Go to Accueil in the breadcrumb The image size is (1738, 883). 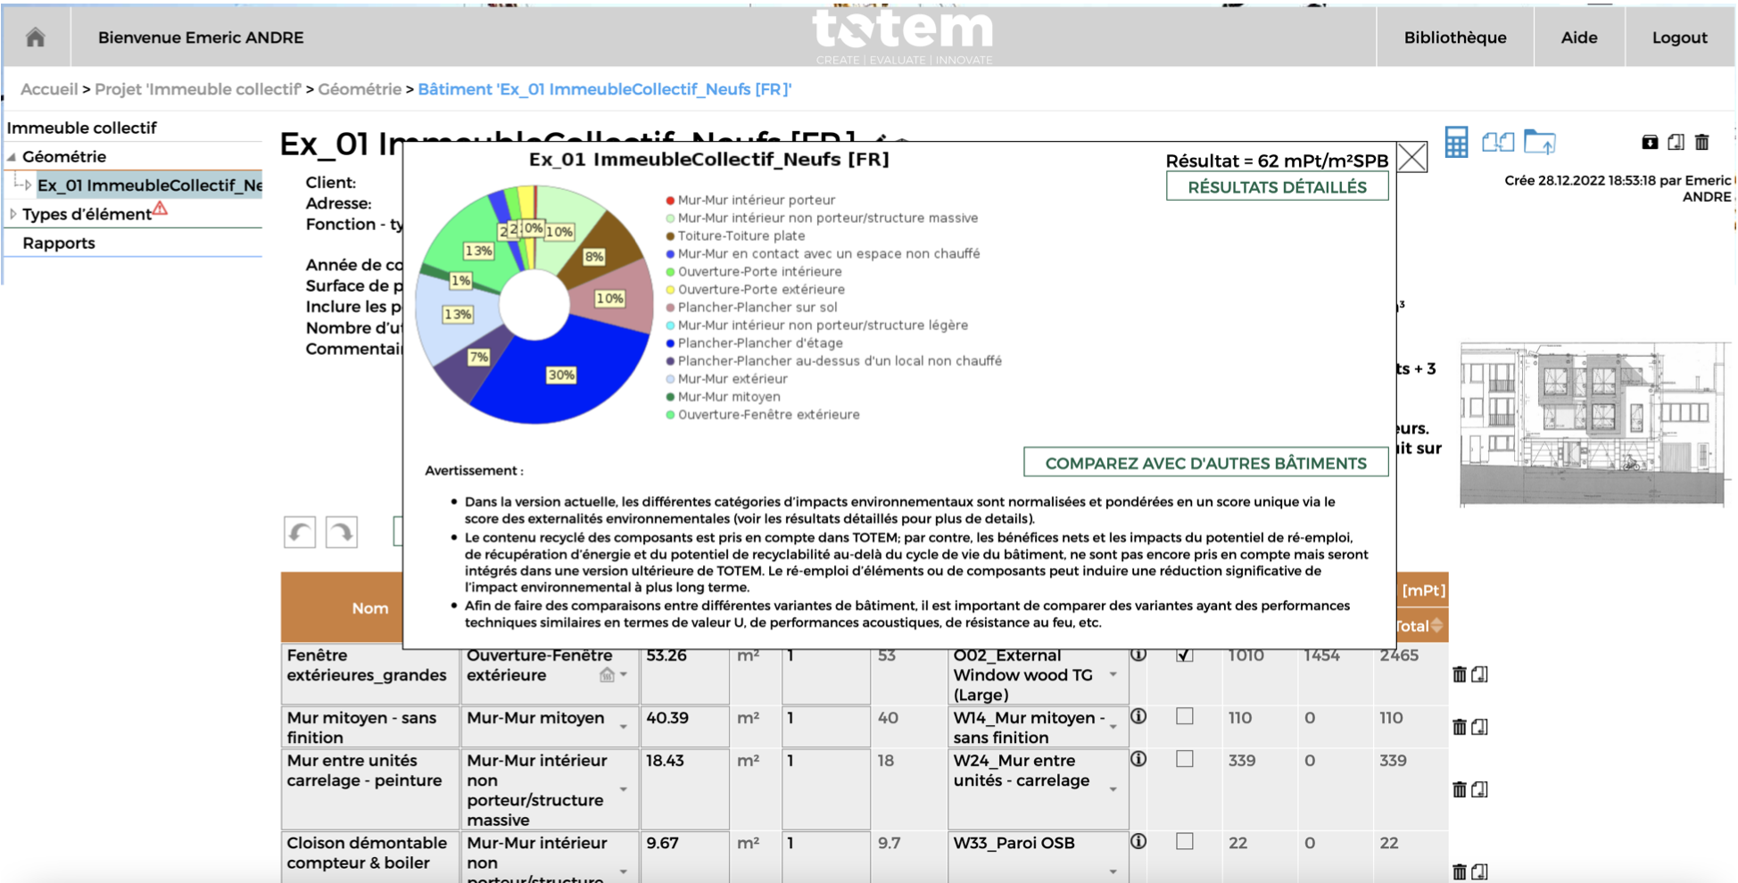[x=49, y=89]
